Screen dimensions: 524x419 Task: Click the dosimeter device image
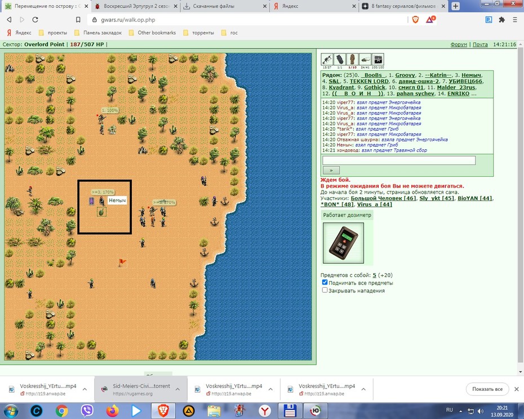tap(343, 243)
